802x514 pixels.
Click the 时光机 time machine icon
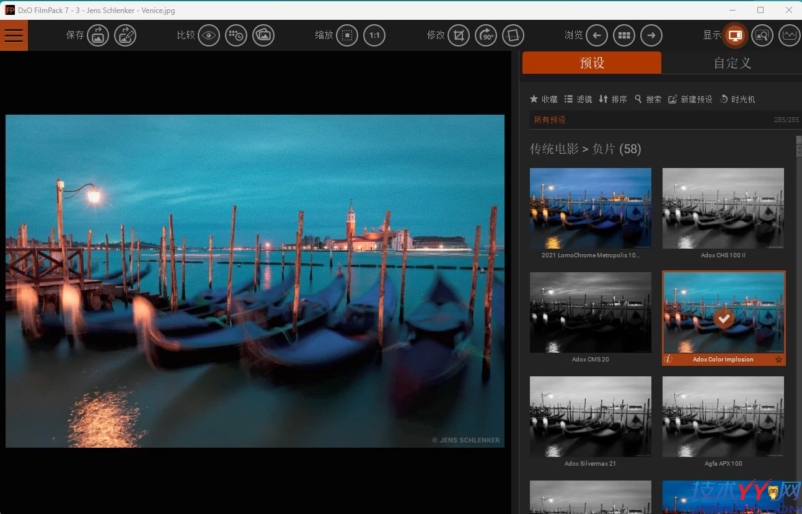pos(737,99)
